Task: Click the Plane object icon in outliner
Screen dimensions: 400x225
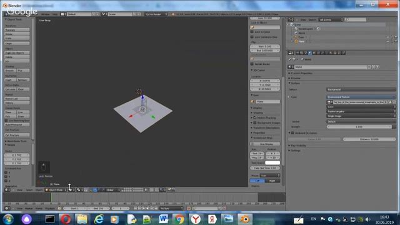Action: [296, 41]
